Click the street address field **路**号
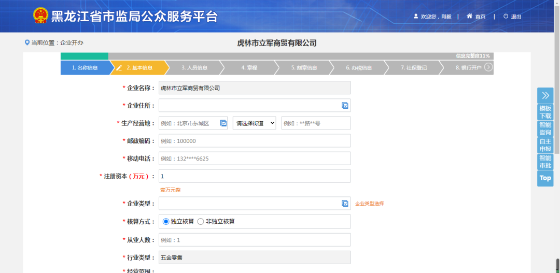Screen dimensions: 560x273 pos(316,123)
